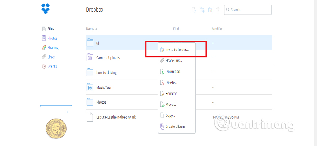Open the Photos link in sidebar
Image resolution: width=317 pixels, height=146 pixels.
(x=52, y=38)
